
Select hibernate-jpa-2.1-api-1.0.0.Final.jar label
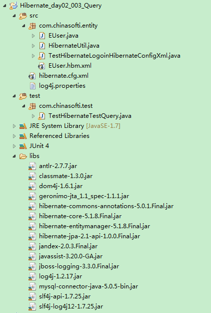[x=89, y=236]
